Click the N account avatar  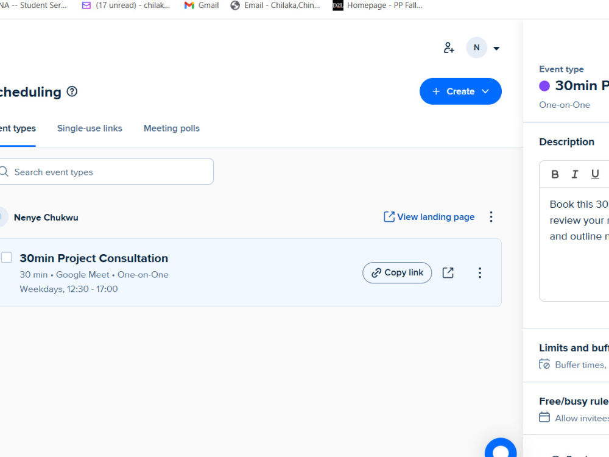(477, 48)
